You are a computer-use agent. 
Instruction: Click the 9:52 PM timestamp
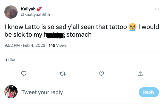pos(12,45)
